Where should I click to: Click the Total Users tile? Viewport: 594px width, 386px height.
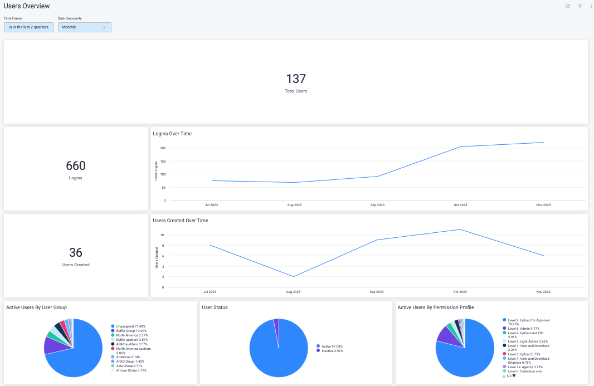296,81
